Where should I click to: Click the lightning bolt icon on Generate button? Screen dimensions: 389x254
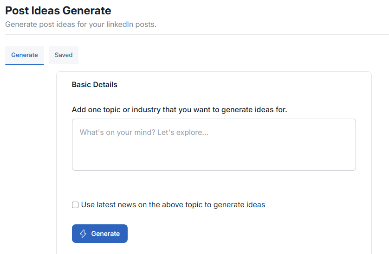coord(83,234)
